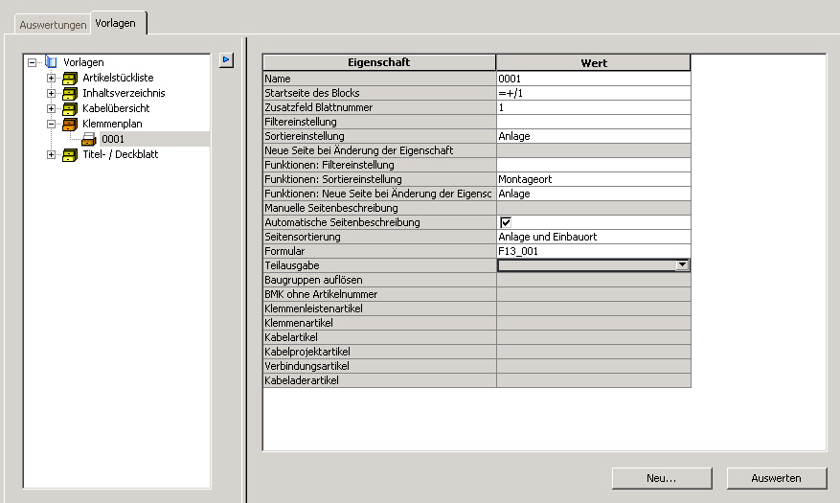Viewport: 840px width, 503px height.
Task: Click the Name value field 0001
Action: coord(593,79)
